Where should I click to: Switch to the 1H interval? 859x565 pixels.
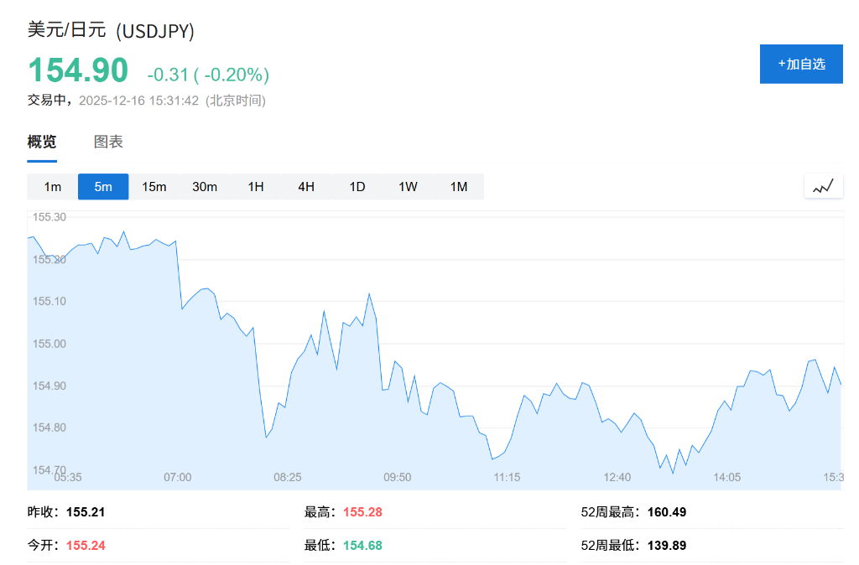coord(255,186)
